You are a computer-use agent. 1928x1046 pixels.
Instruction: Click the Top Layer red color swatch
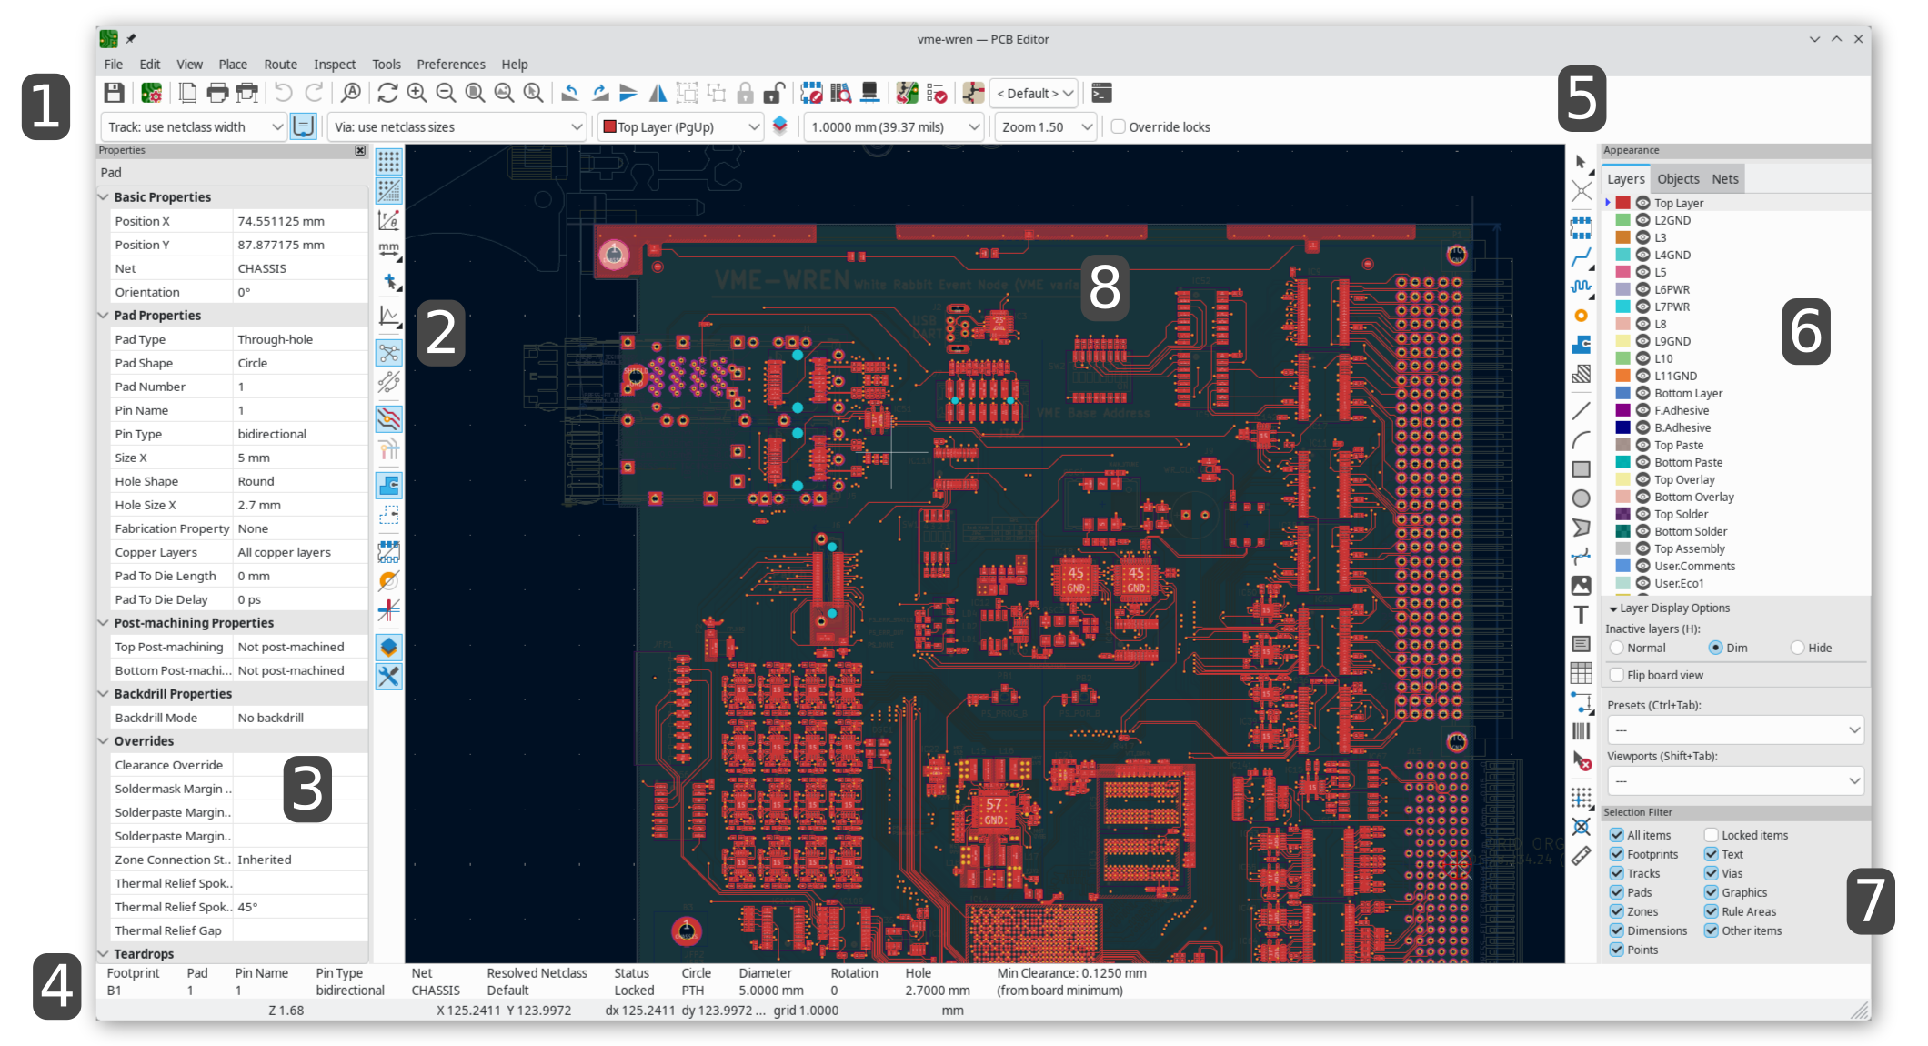click(x=1623, y=203)
